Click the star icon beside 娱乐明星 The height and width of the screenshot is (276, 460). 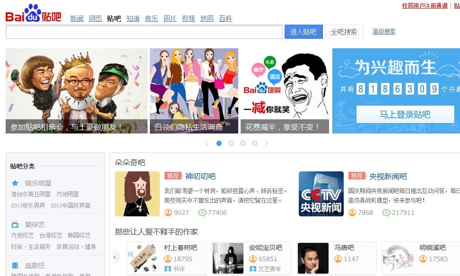pyautogui.click(x=15, y=183)
